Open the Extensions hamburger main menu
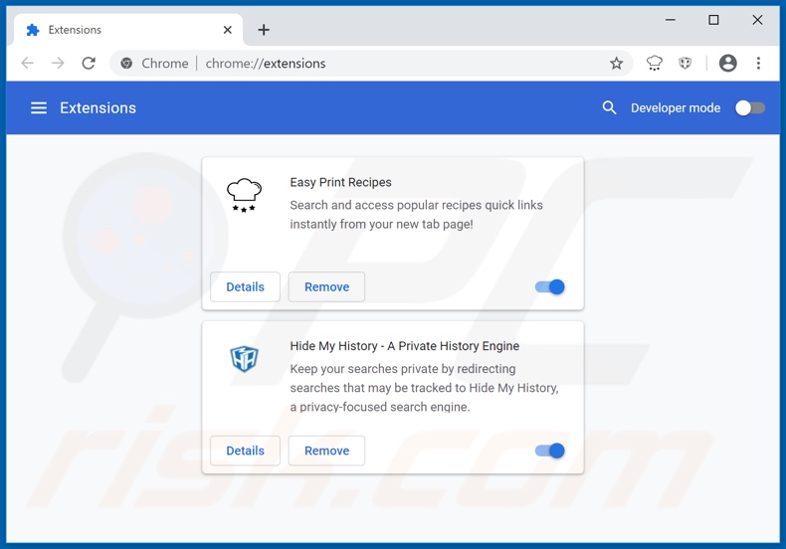Image resolution: width=786 pixels, height=549 pixels. 39,107
